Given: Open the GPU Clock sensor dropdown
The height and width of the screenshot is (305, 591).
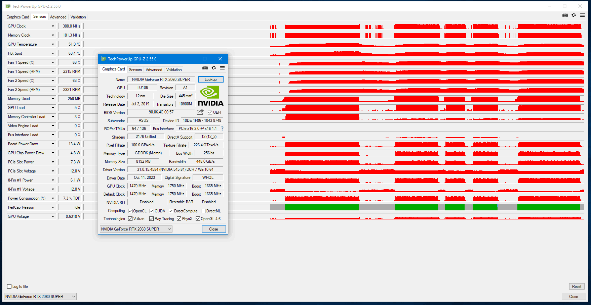Looking at the screenshot, I should 53,26.
